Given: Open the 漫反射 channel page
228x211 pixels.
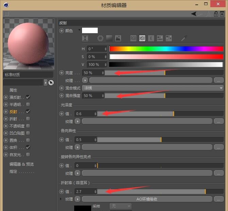Looking at the screenshot, I should 15,97.
